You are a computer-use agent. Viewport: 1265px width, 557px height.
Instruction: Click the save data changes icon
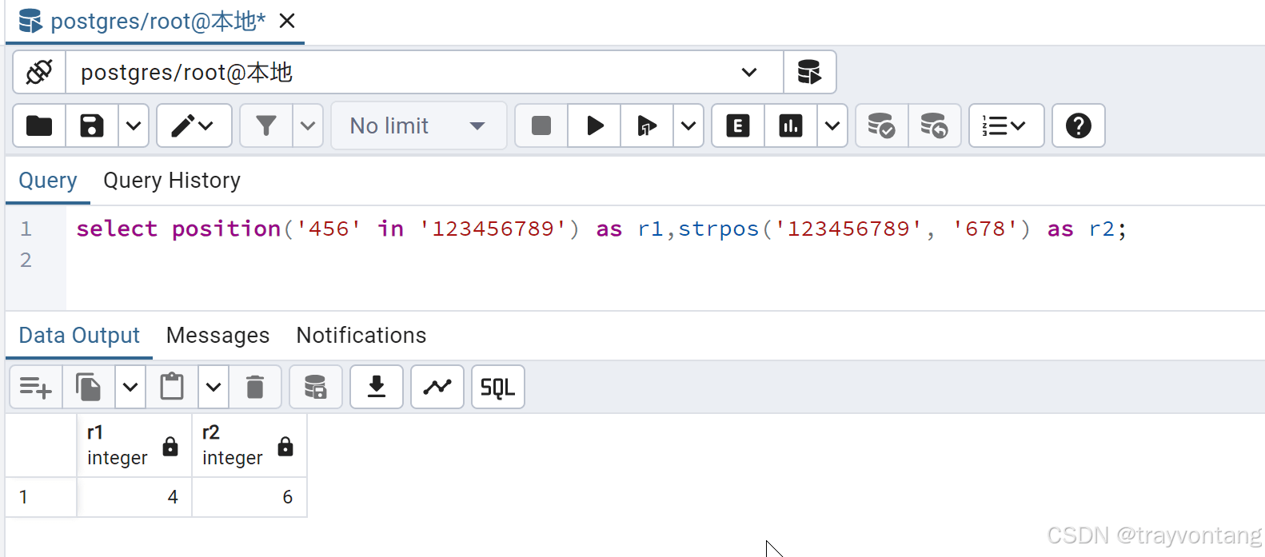pyautogui.click(x=316, y=387)
